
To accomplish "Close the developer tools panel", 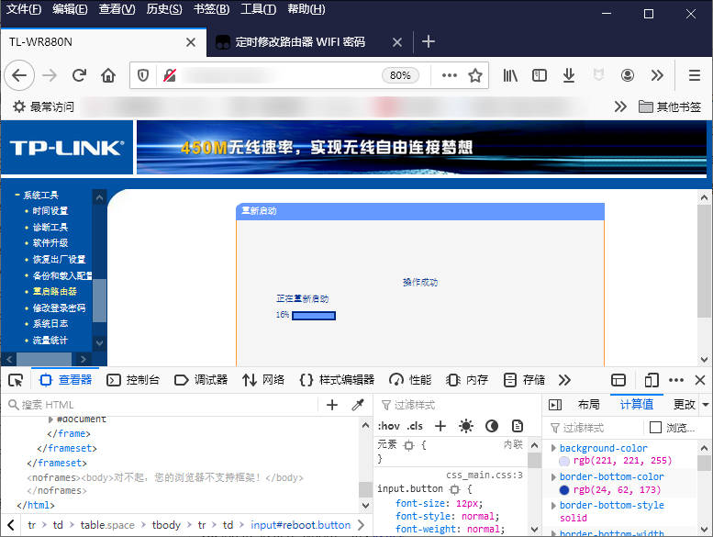I will pos(700,380).
